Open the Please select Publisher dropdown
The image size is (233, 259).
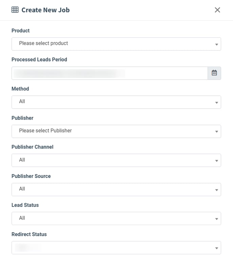point(116,131)
